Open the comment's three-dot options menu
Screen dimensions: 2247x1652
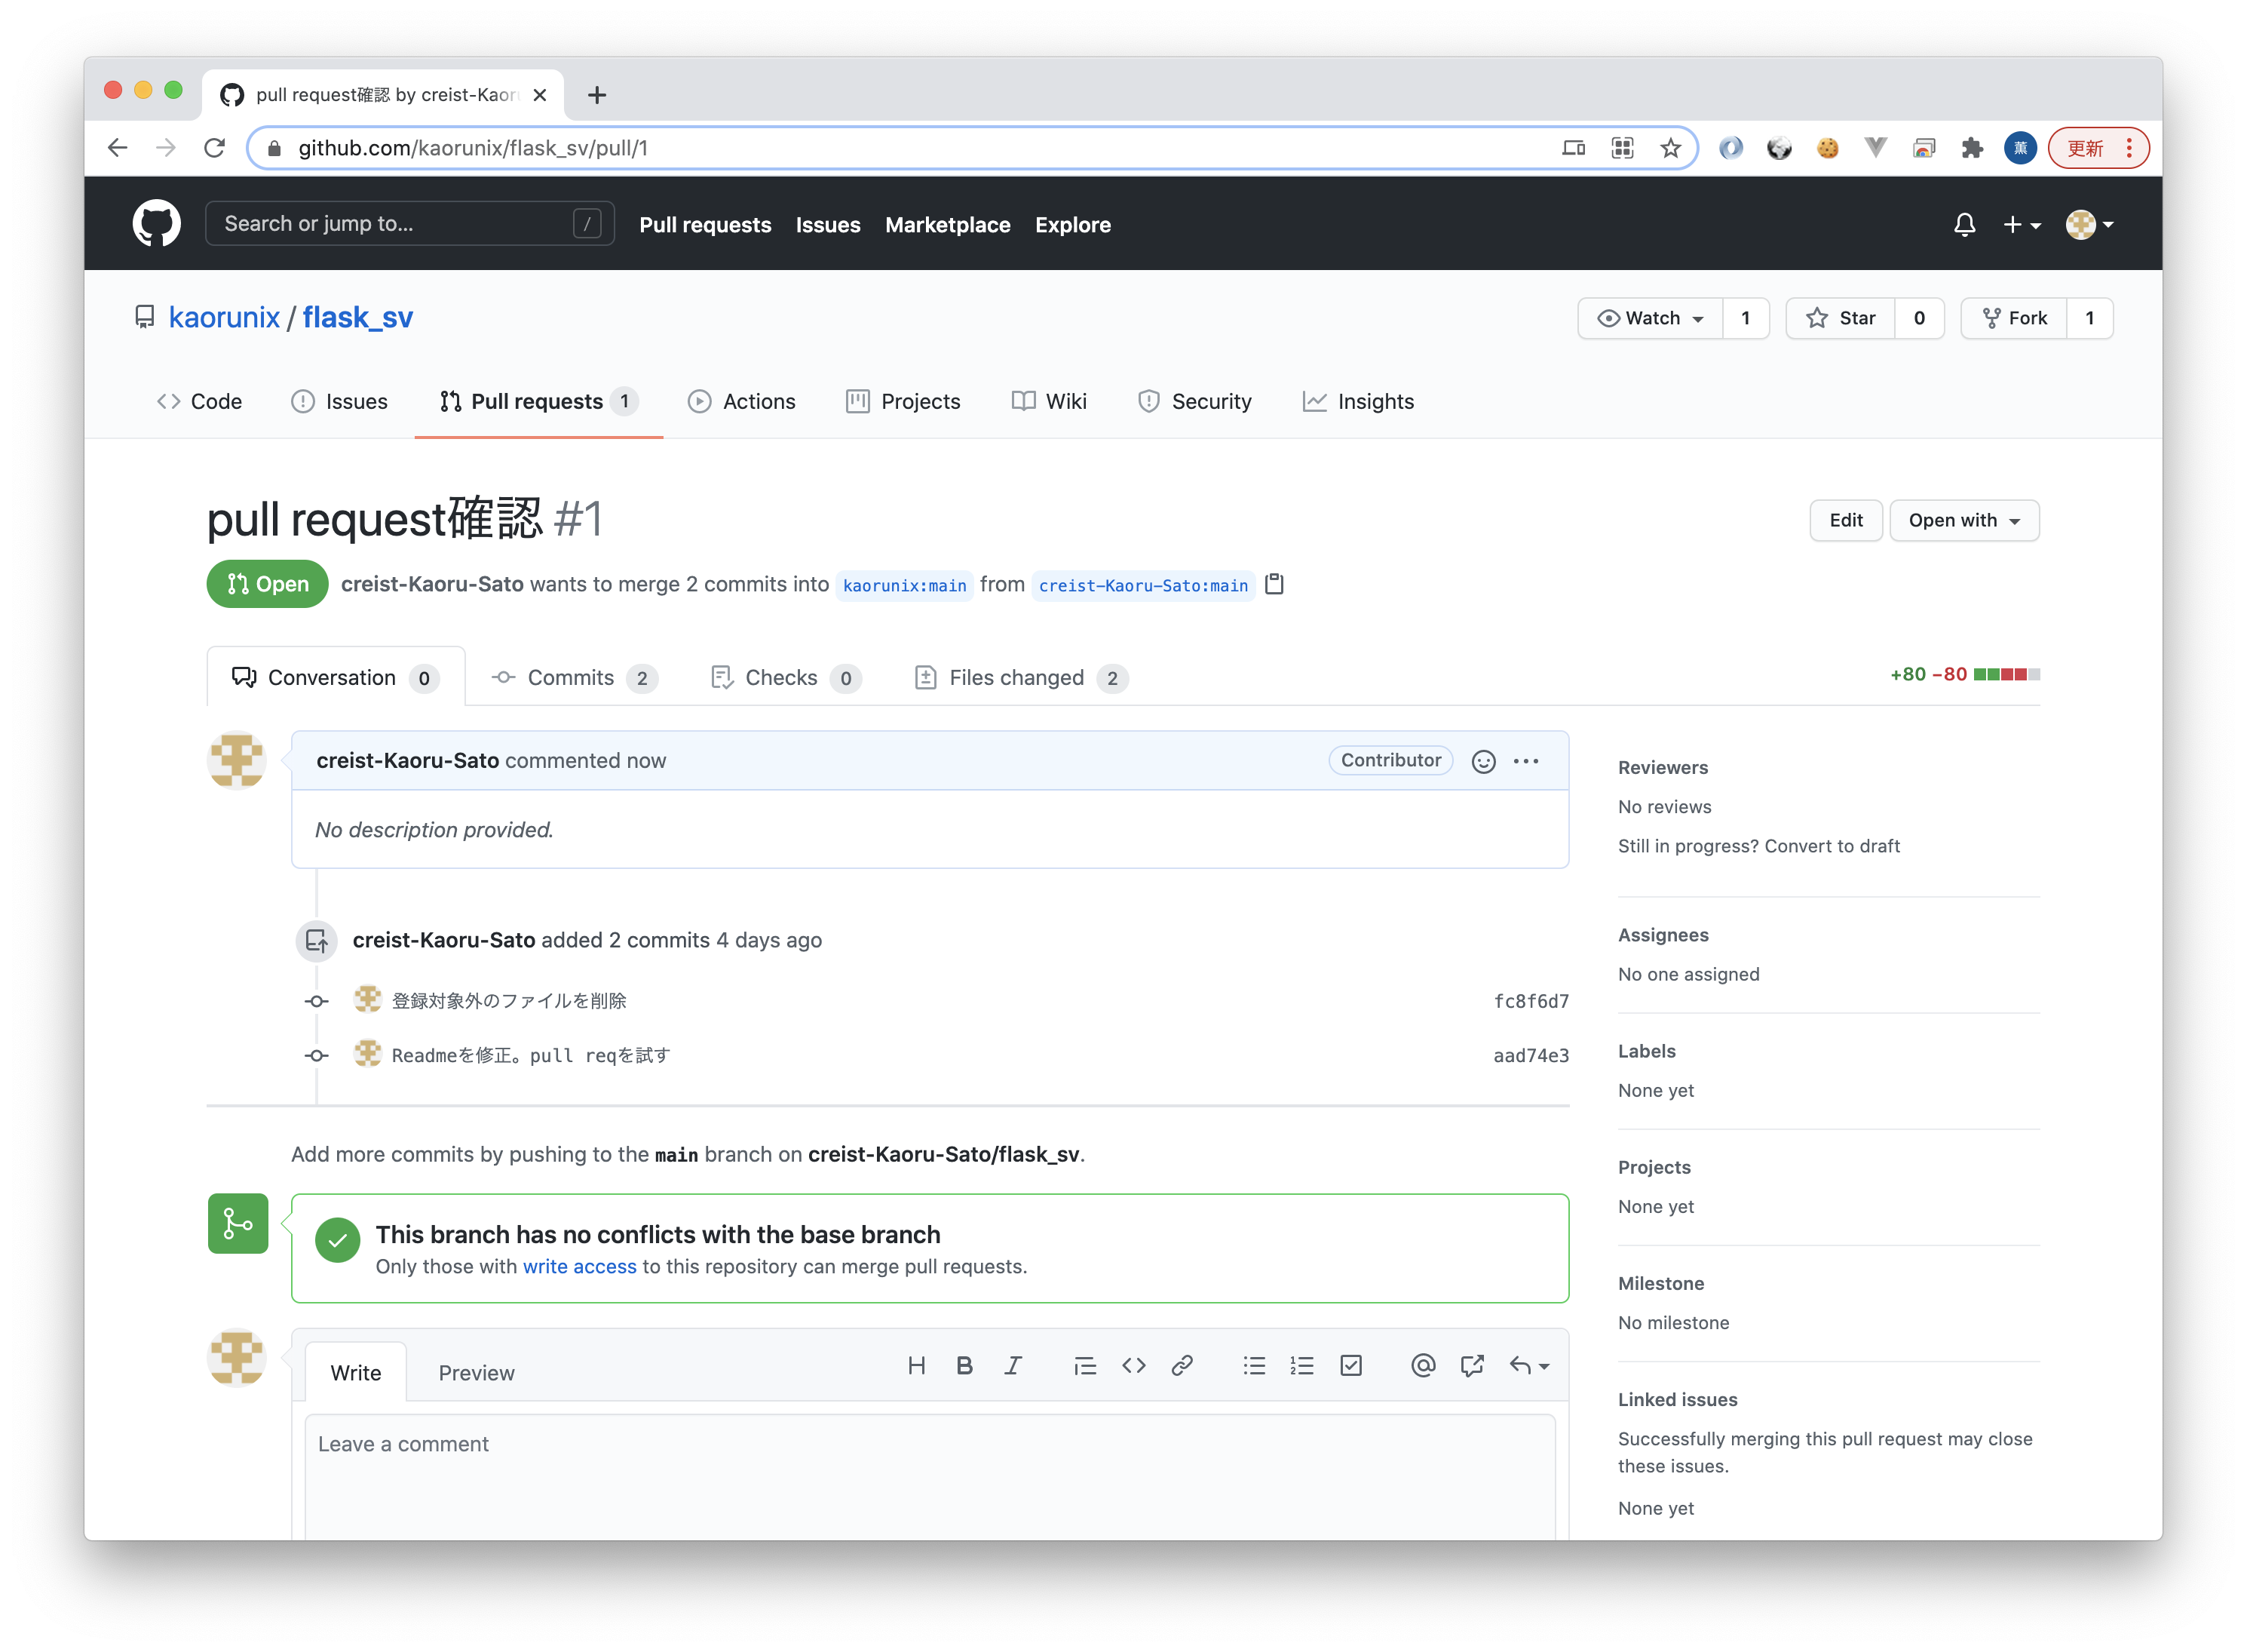(x=1526, y=762)
